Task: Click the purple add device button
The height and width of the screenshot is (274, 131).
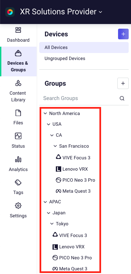Action: click(123, 34)
